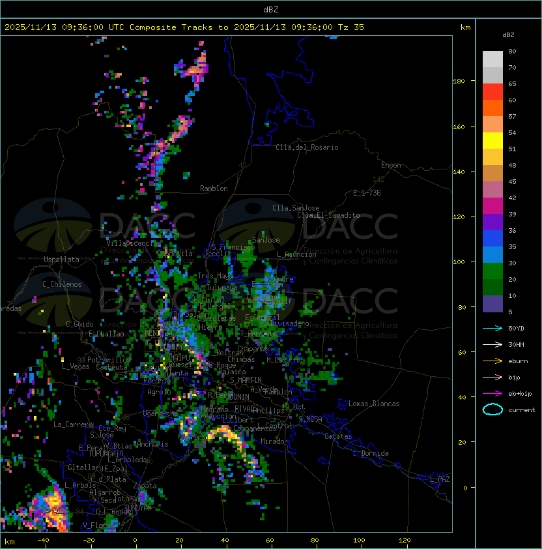The image size is (542, 549).
Task: Pick the slate purple bottom swatch in dBZ scale
Action: 492,304
